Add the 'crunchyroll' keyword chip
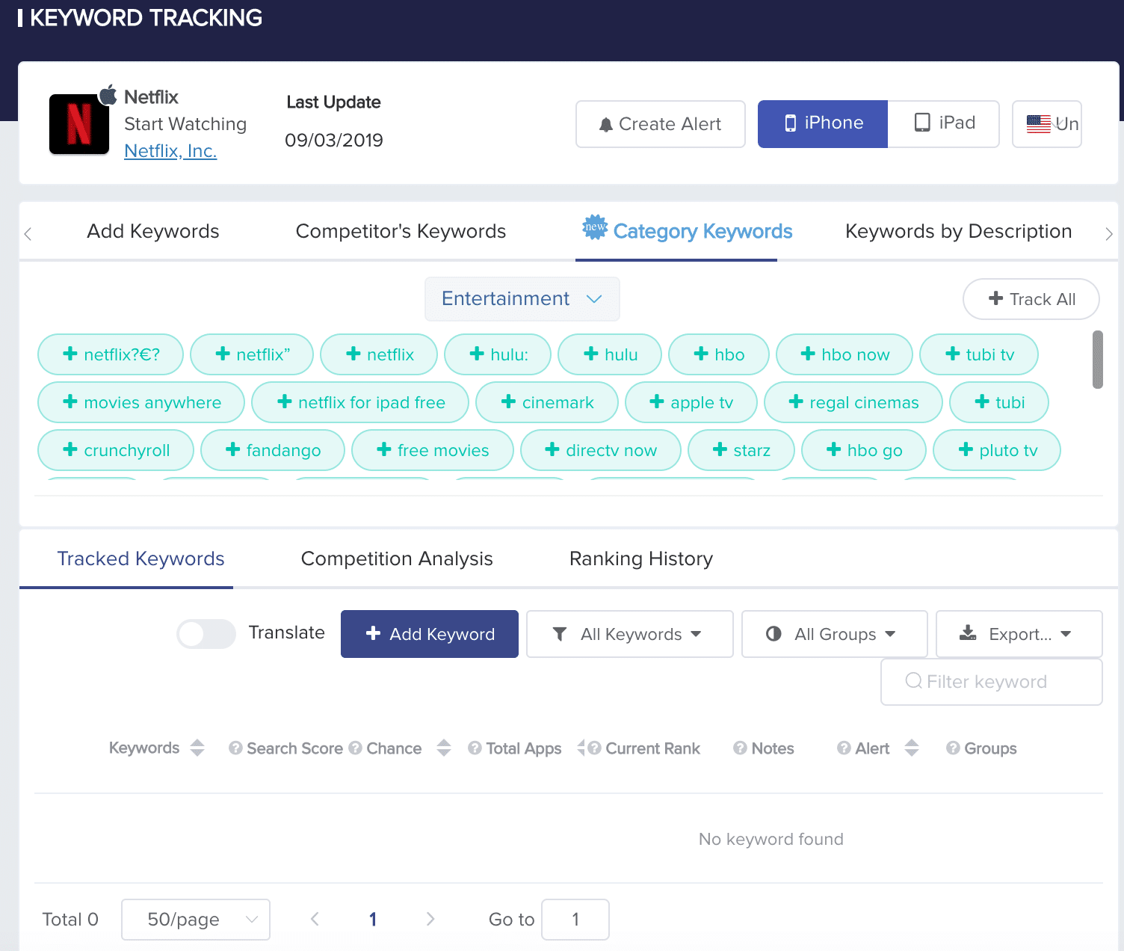The image size is (1124, 951). 116,450
